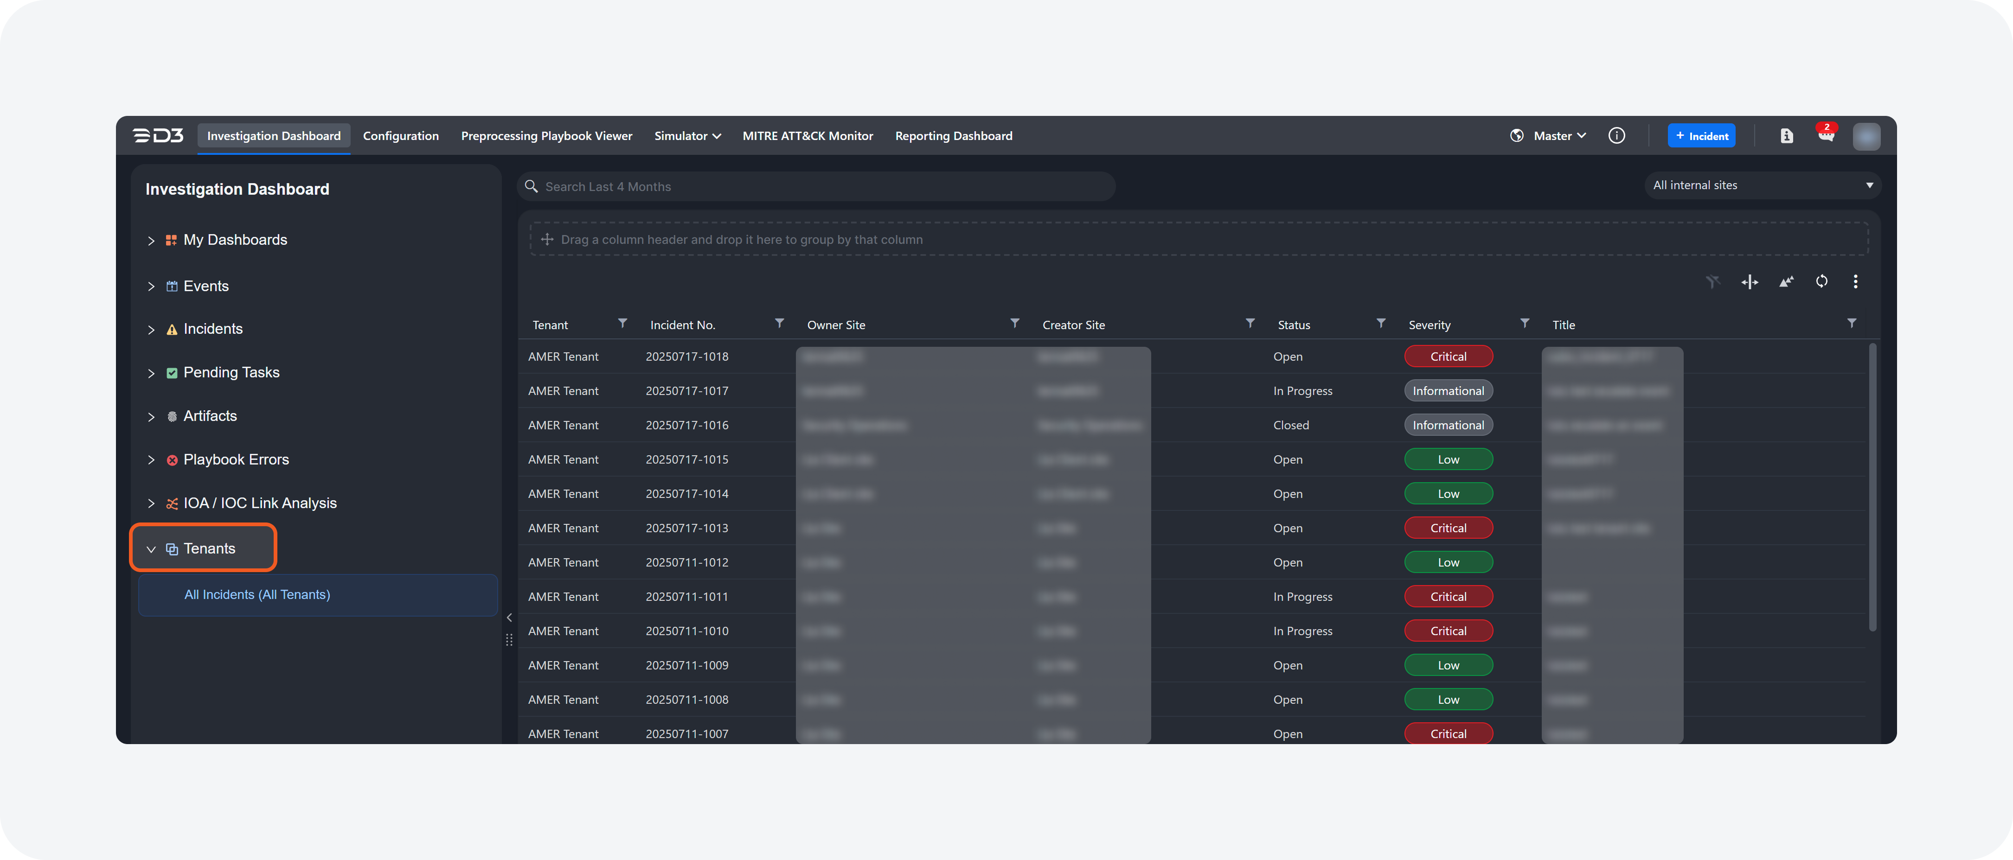Image resolution: width=2013 pixels, height=860 pixels.
Task: Open the Status column filter
Action: point(1380,324)
